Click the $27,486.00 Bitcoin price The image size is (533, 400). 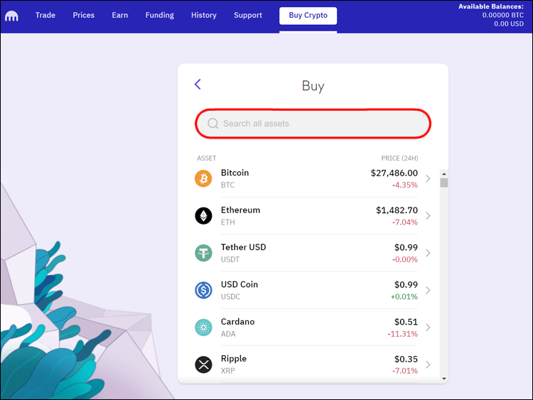pos(394,173)
